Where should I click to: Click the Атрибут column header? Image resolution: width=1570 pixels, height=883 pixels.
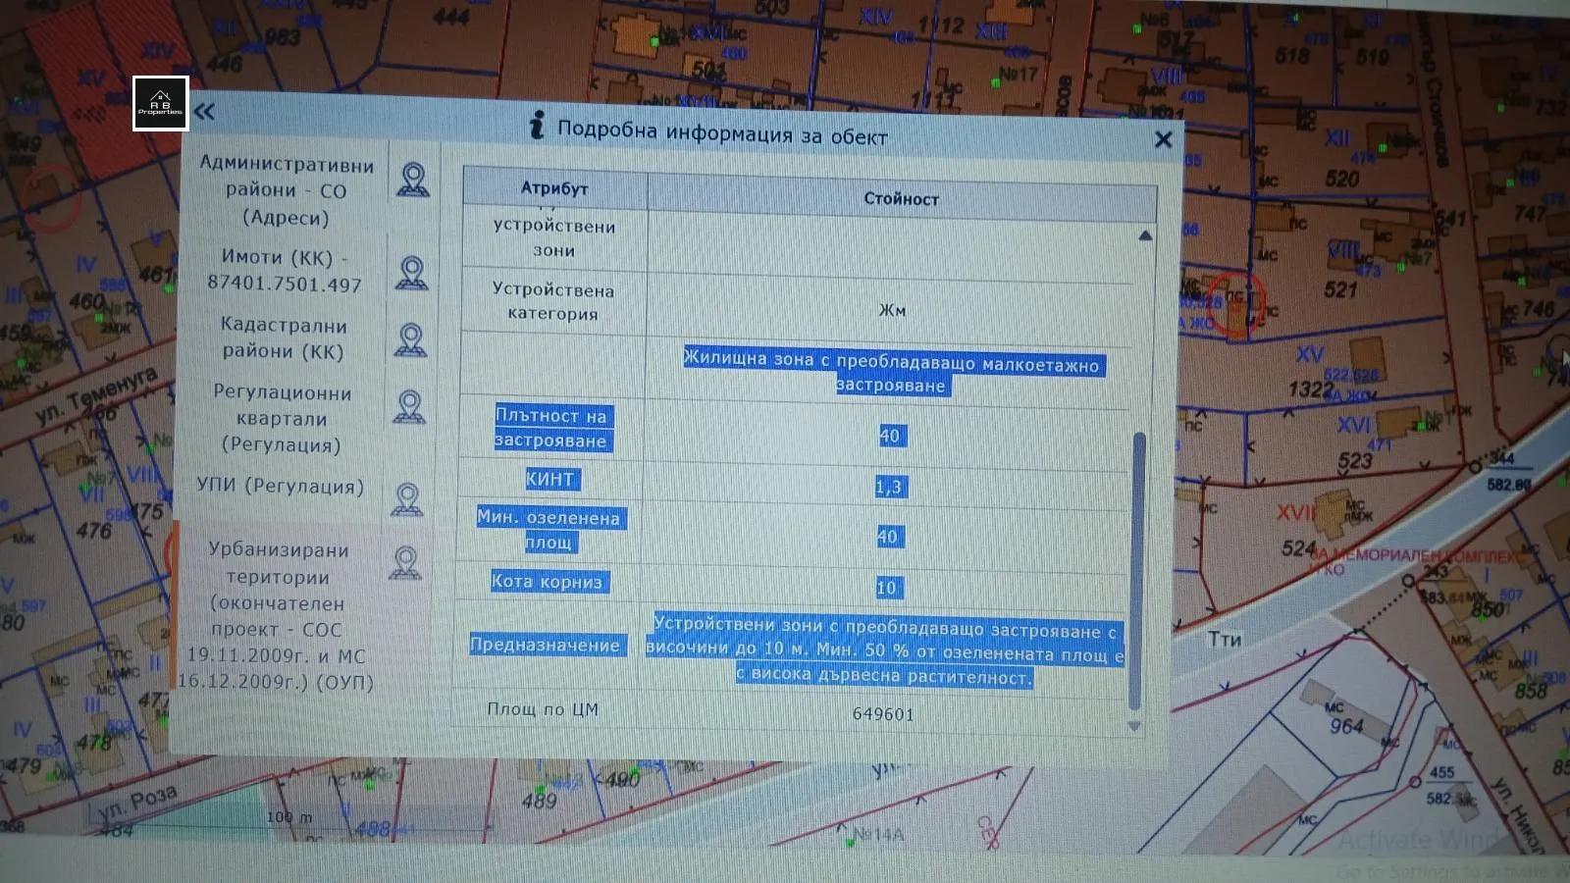[554, 188]
